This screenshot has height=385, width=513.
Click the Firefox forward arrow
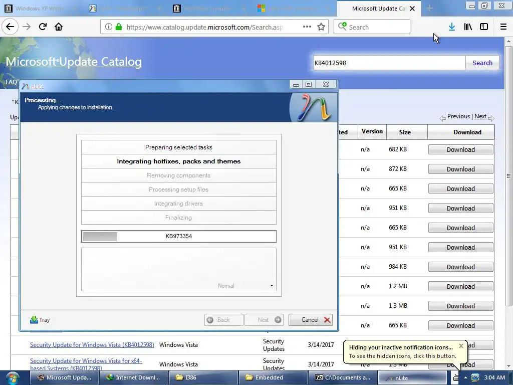pos(27,27)
